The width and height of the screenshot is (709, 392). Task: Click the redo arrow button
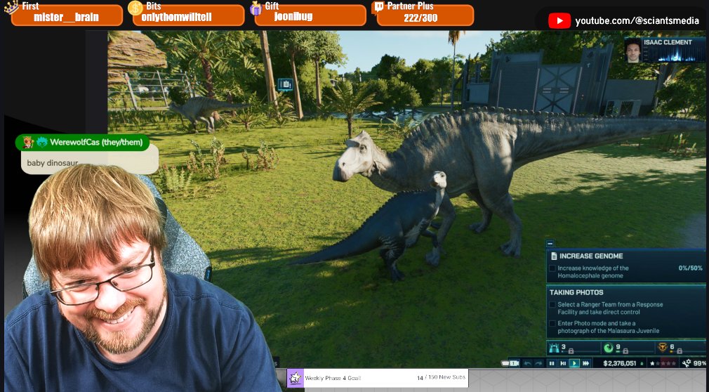click(x=538, y=363)
